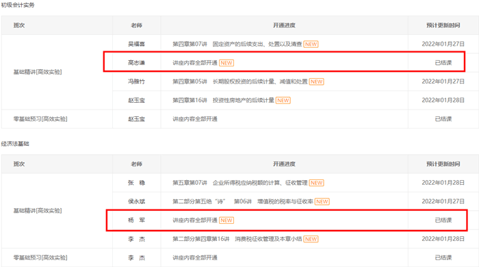Screen dimensions: 479x267
Task: Select date 2022年01月28日 in 消费税征收管理 row
Action: 443,239
